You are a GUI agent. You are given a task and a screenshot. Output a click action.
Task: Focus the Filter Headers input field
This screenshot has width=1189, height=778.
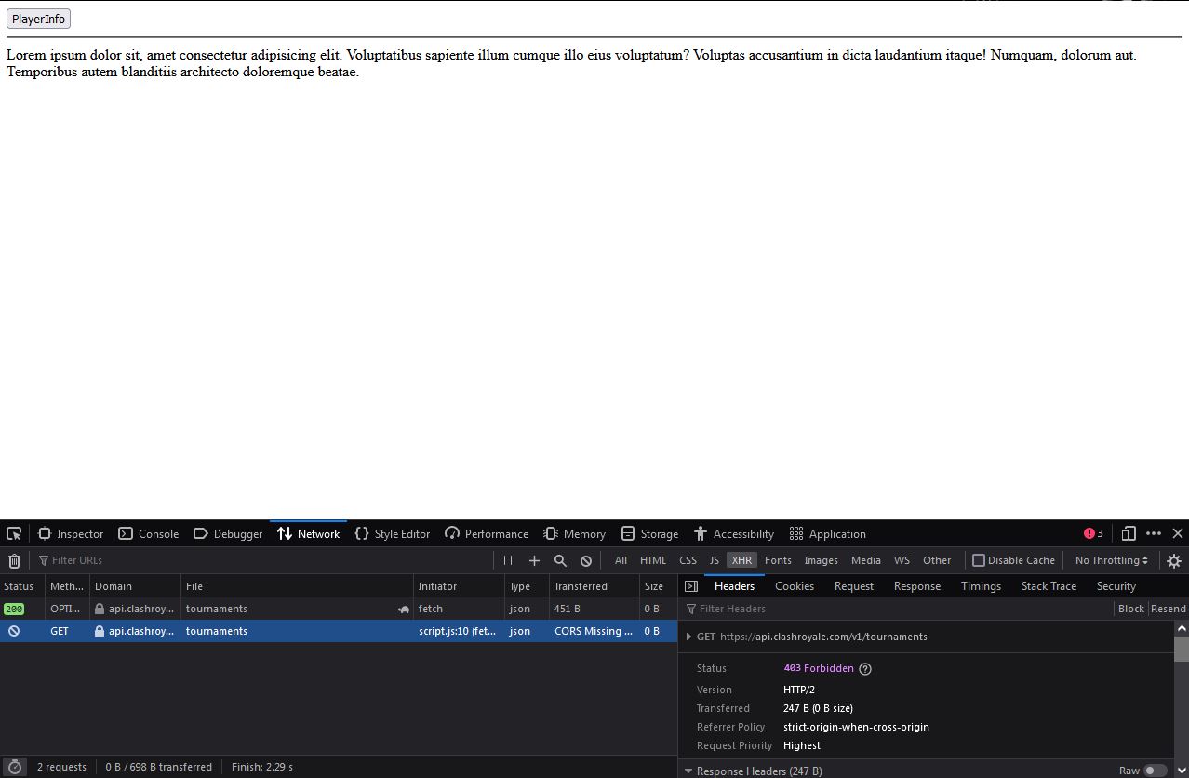click(x=898, y=609)
